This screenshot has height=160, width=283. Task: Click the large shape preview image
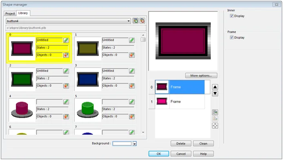183,41
